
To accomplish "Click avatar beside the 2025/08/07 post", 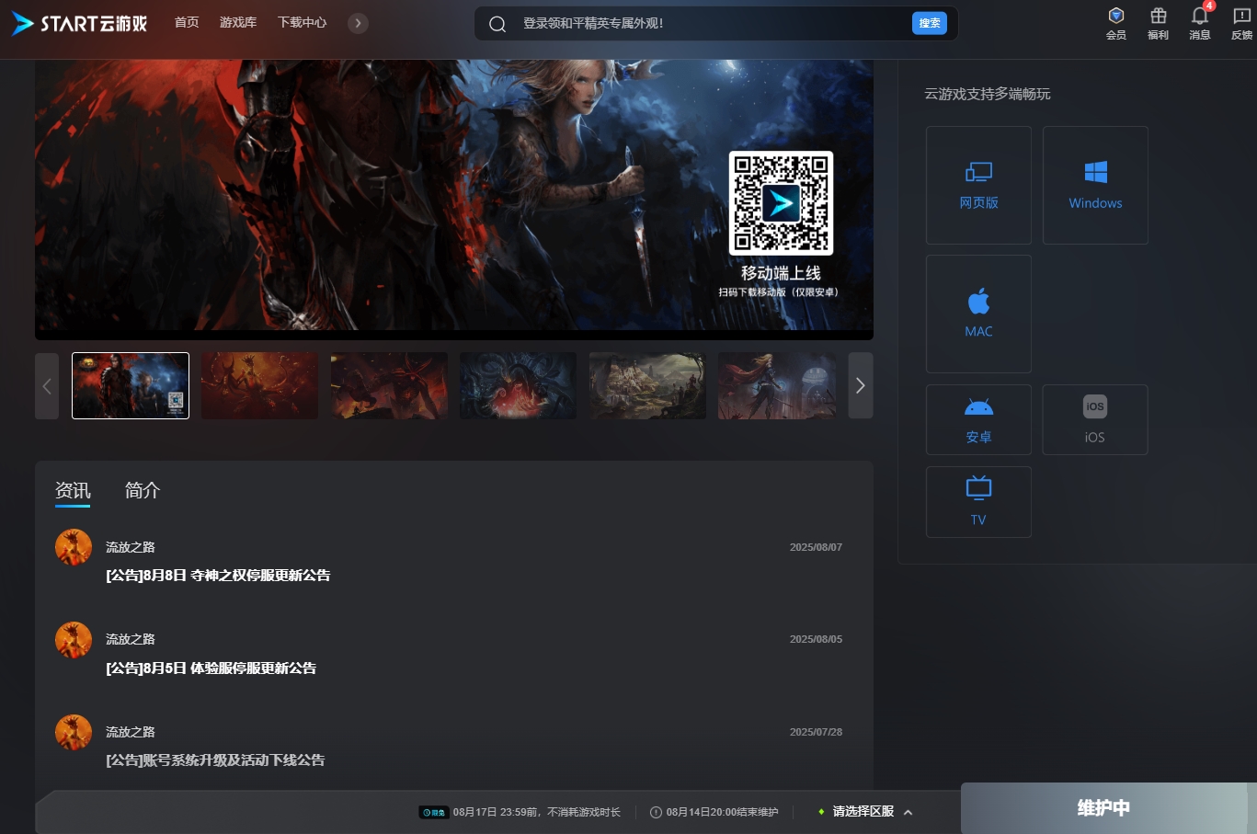I will coord(74,547).
